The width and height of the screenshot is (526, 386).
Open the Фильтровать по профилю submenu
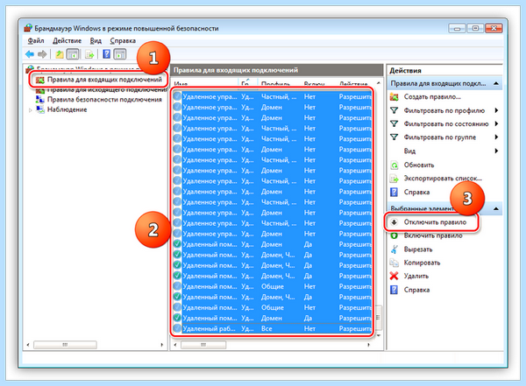coord(444,110)
